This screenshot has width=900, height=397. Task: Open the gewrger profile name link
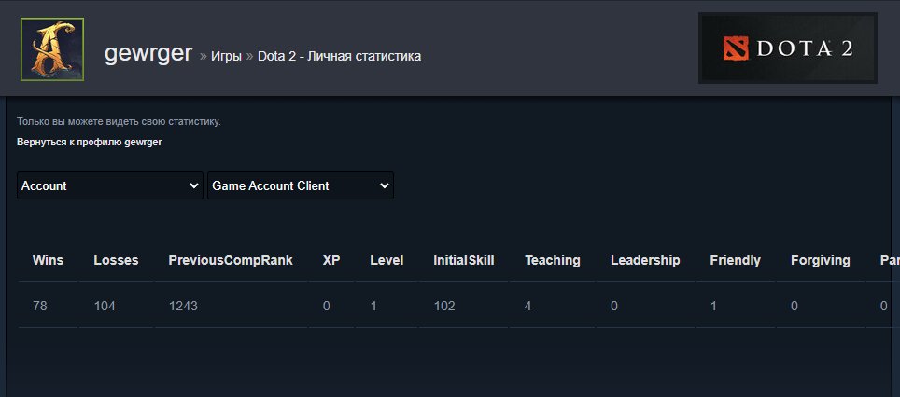pos(148,53)
